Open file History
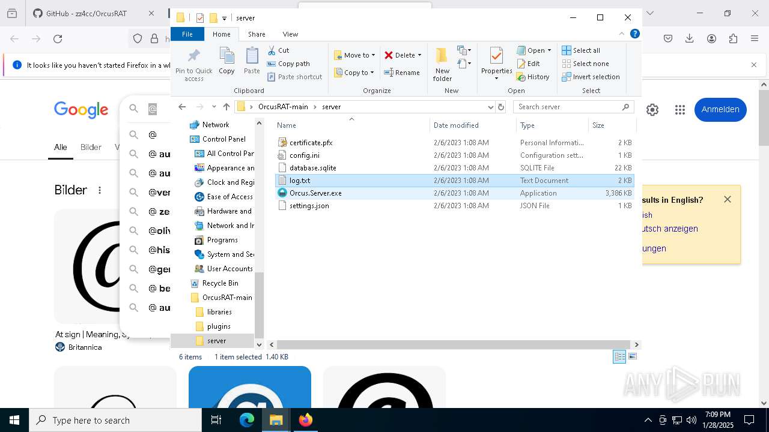The height and width of the screenshot is (432, 769). click(x=533, y=77)
